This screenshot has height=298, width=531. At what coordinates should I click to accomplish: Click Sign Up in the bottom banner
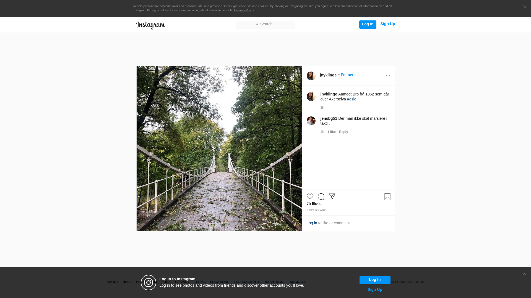coord(375,289)
